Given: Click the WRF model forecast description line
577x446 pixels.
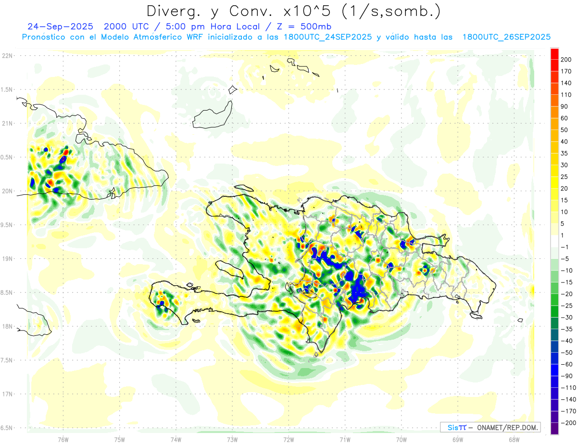Looking at the screenshot, I should point(286,37).
